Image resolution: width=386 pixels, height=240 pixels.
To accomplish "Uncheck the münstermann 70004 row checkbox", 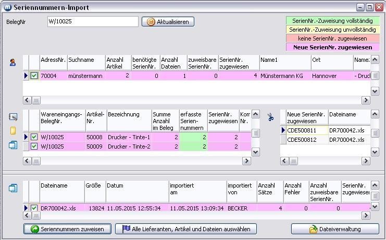I will point(34,76).
